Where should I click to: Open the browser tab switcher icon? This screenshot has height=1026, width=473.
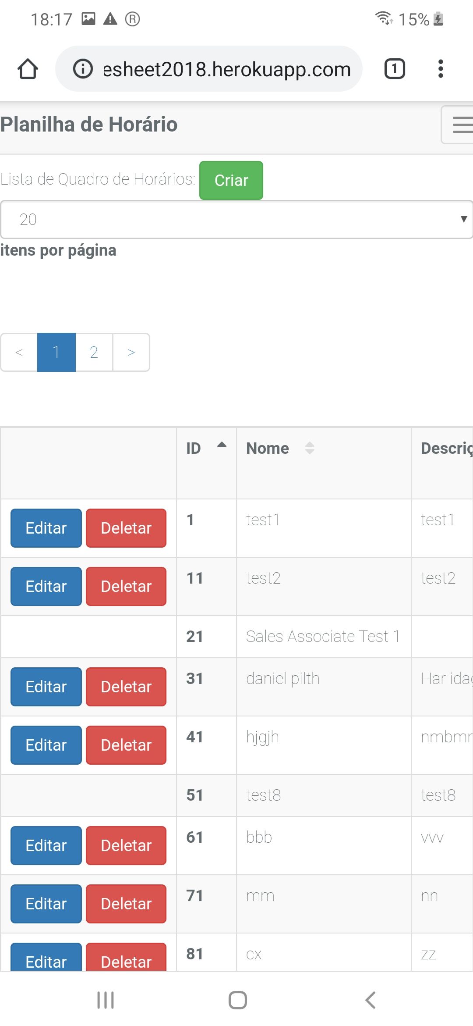coord(394,69)
